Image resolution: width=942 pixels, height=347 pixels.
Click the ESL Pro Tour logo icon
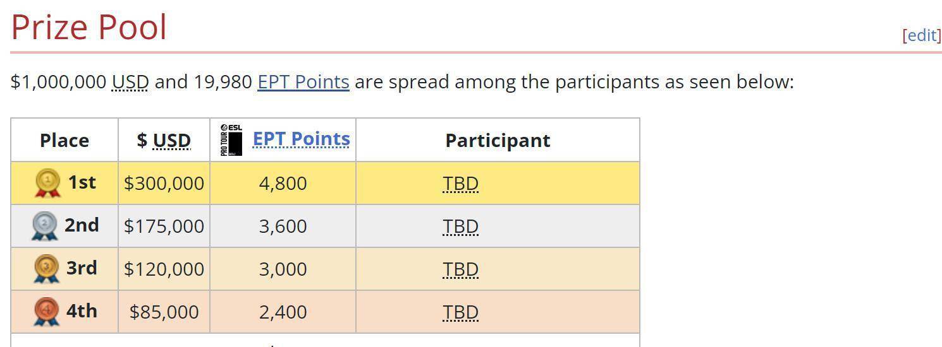[231, 140]
